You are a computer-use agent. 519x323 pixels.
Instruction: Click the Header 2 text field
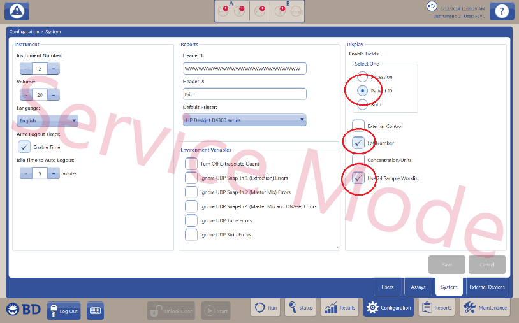[x=244, y=94]
